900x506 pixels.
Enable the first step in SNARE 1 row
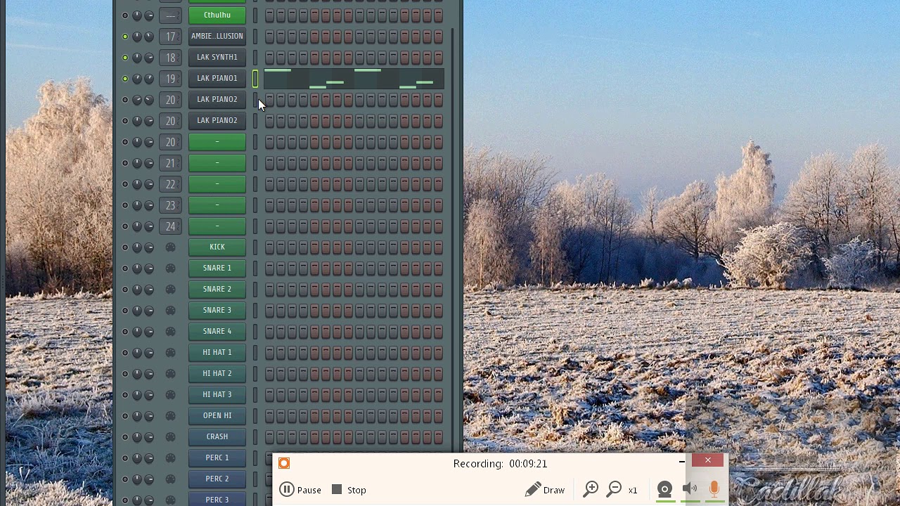(x=269, y=268)
